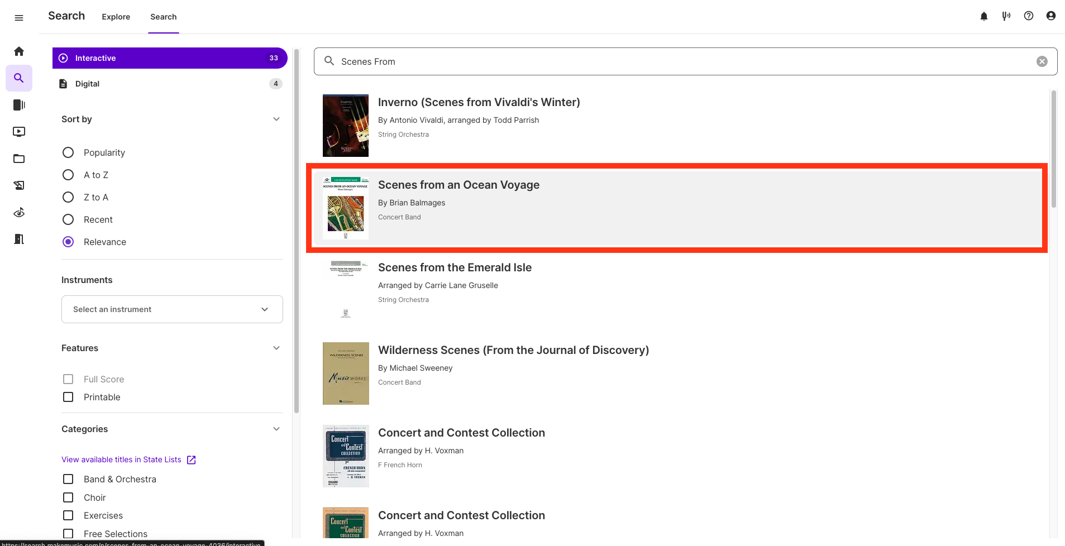Open the tuner icon in header
This screenshot has width=1065, height=546.
click(1006, 16)
